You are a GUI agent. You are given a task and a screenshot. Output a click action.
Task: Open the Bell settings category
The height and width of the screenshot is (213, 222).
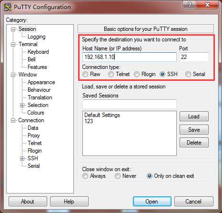pos(31,59)
